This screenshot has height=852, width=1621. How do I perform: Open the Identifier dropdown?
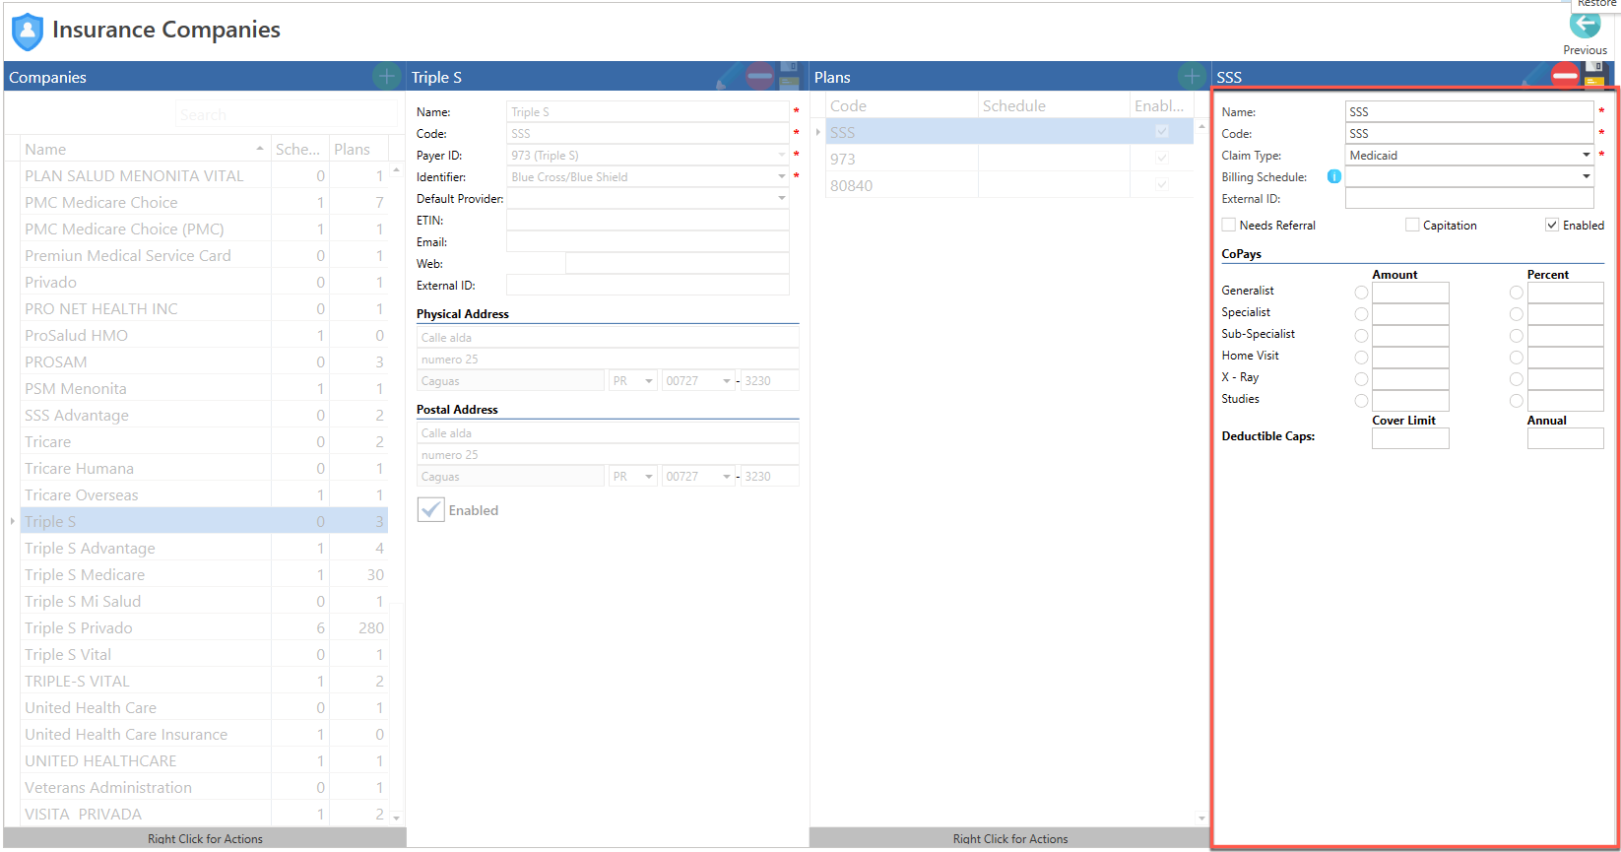tap(782, 176)
